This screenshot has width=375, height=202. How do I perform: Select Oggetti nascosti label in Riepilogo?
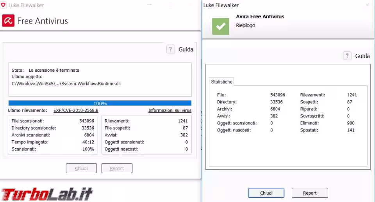[234, 130]
